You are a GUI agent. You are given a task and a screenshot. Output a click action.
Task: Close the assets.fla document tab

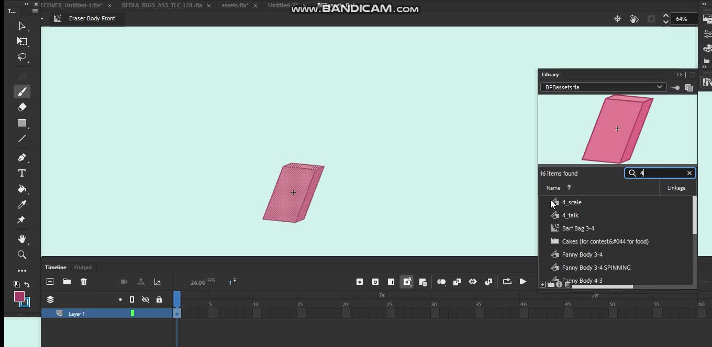254,6
